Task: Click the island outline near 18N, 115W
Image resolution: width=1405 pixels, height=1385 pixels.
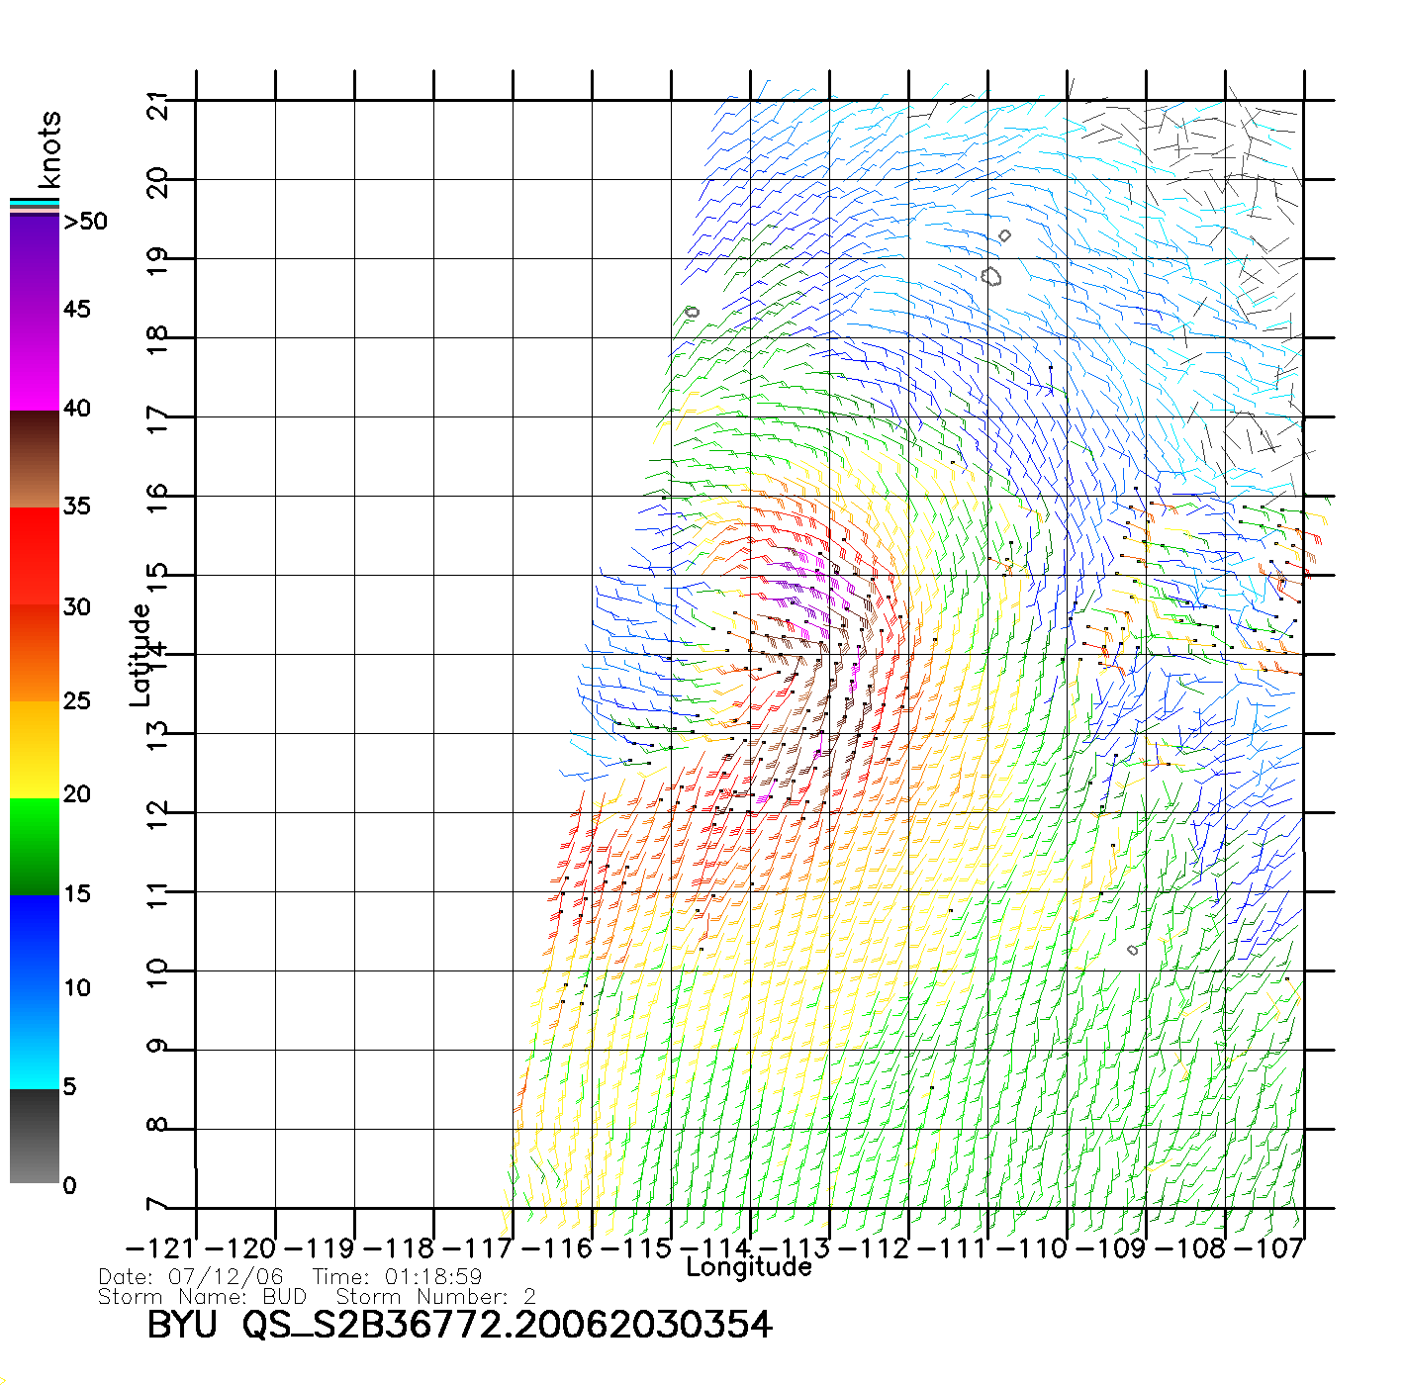Action: [x=692, y=312]
